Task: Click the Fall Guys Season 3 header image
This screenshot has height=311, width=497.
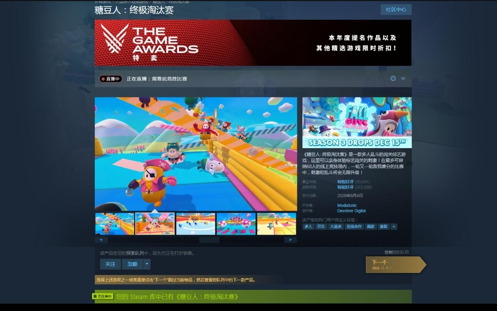Action: (x=357, y=122)
